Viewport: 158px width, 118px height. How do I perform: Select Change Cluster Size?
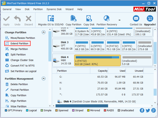tap(19, 60)
